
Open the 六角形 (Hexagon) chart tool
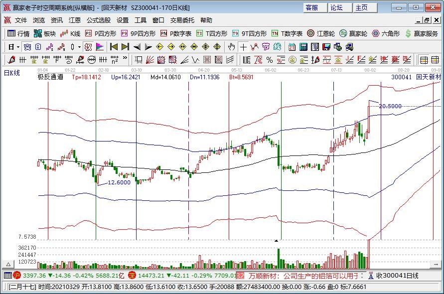coord(386,33)
